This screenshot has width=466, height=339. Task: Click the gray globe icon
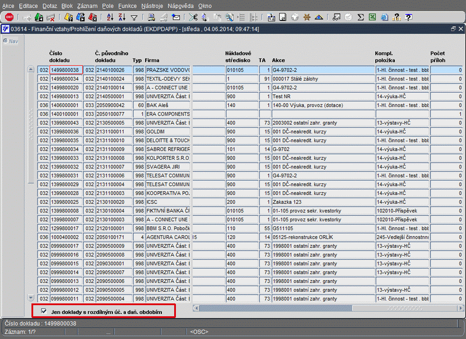pyautogui.click(x=295, y=18)
